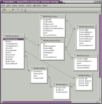This screenshot has width=102, height=104.
Task: Open the File menu
Action: tap(3, 6)
